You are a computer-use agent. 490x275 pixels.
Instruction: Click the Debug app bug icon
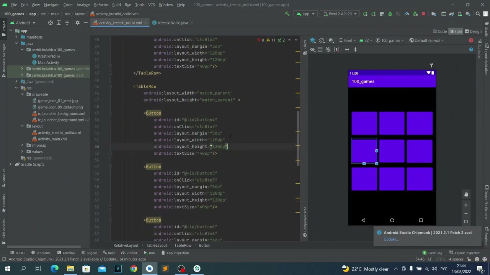pos(390,14)
